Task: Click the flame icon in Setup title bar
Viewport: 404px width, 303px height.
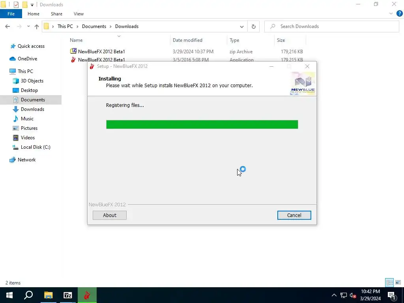Action: pyautogui.click(x=92, y=66)
